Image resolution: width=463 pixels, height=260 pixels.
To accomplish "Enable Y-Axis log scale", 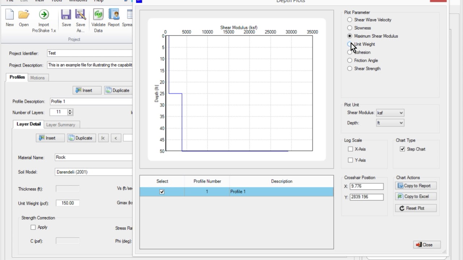I will 350,160.
